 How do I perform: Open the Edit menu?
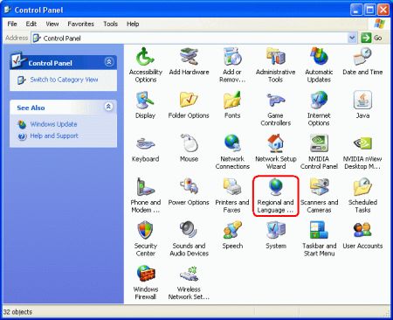(31, 24)
